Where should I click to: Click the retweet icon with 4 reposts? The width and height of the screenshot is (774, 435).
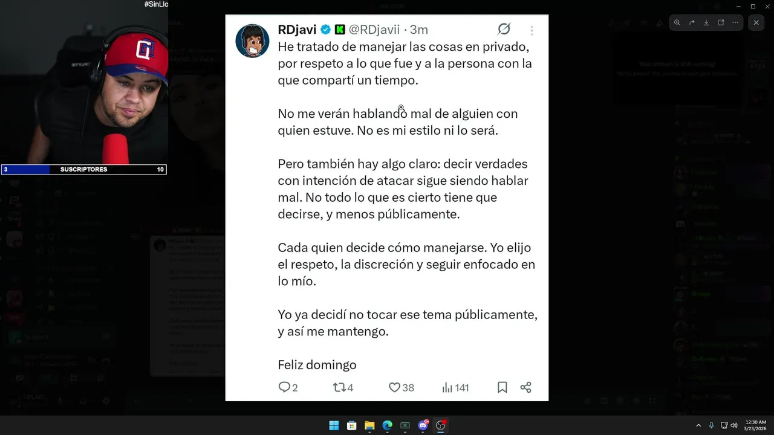[x=339, y=387]
